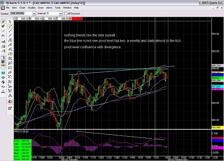Select the trend line segment tool
The image size is (224, 161).
10,26
